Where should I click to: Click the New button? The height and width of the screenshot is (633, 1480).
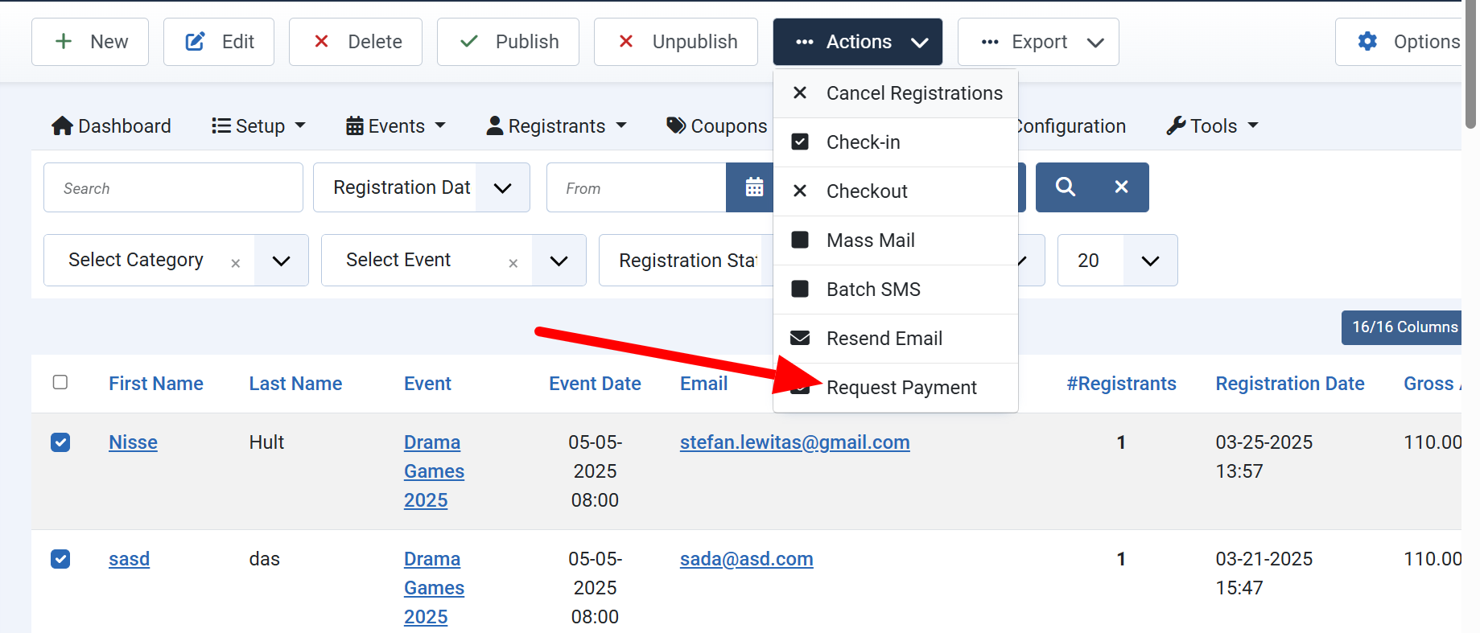(x=90, y=42)
